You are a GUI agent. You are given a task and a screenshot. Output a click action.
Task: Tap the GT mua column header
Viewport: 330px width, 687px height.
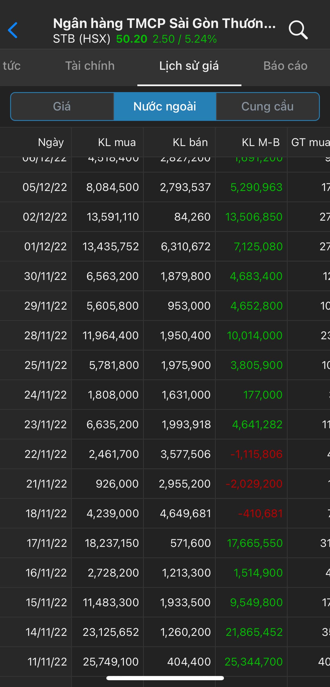(310, 142)
